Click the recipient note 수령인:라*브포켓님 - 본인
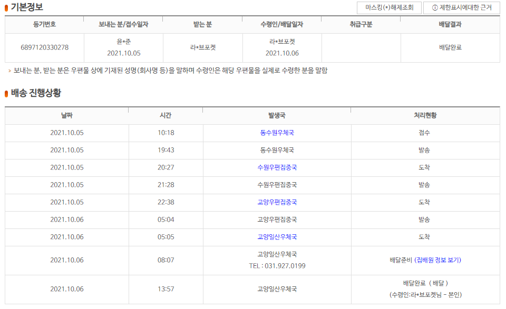 [x=425, y=295]
